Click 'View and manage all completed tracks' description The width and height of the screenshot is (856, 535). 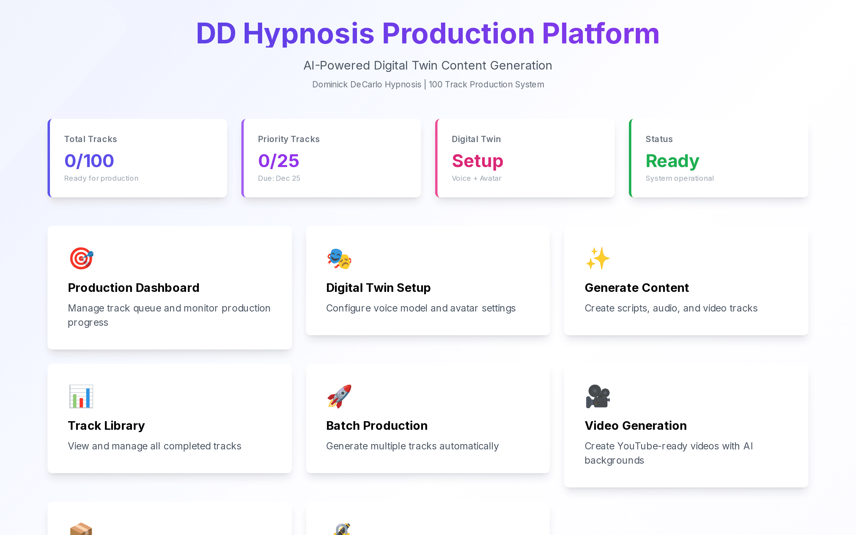tap(155, 446)
